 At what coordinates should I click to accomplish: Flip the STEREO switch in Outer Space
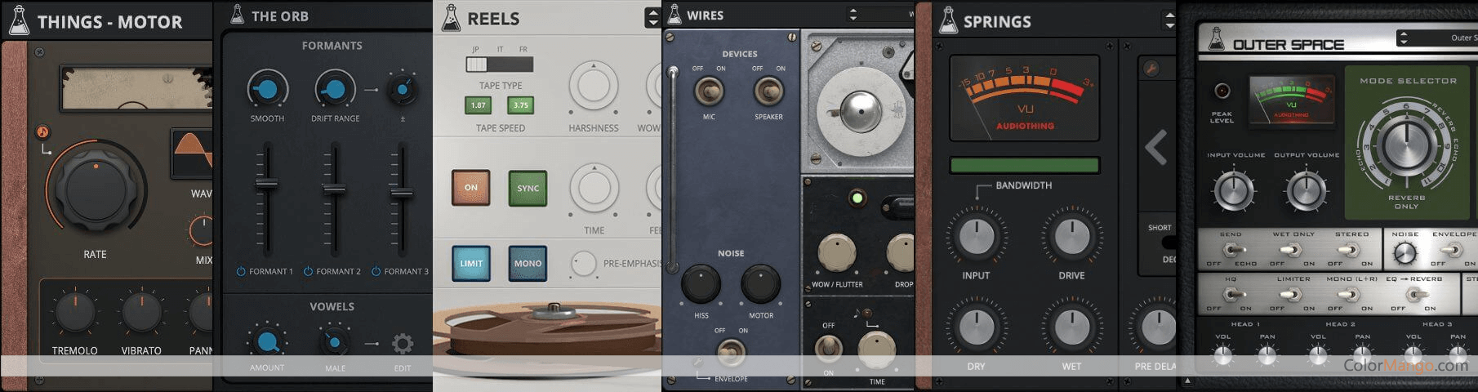[1350, 250]
